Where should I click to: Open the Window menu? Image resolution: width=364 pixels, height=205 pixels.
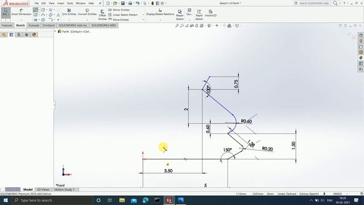pyautogui.click(x=81, y=3)
